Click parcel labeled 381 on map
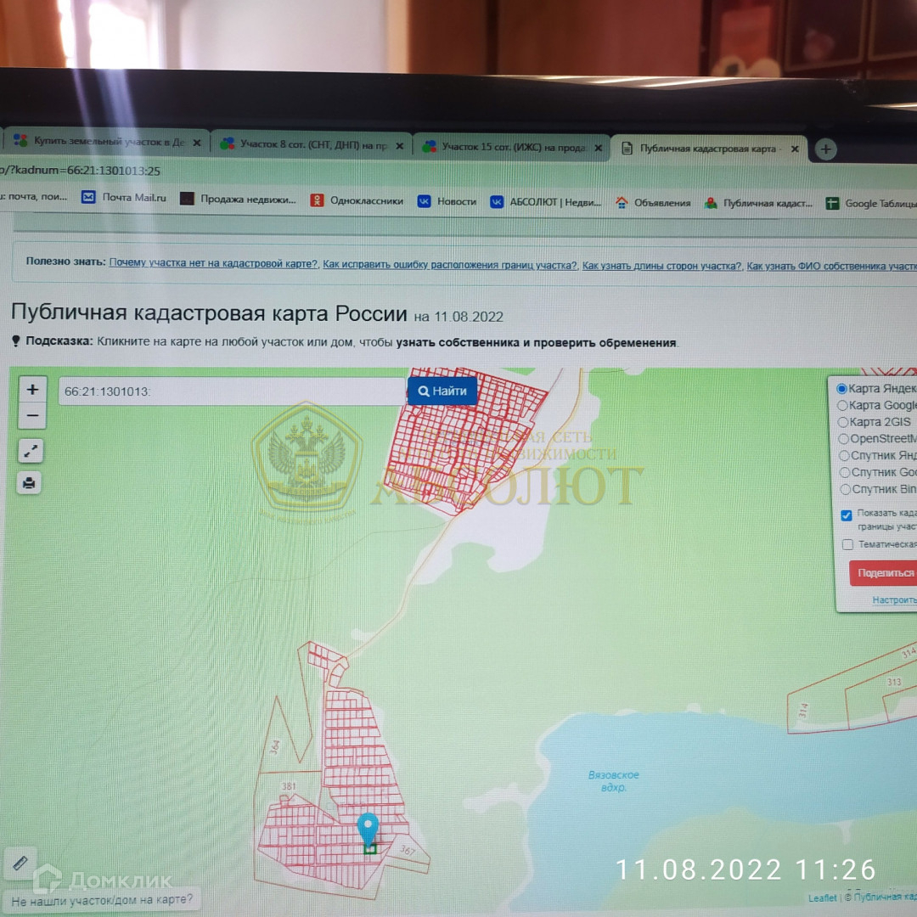917x917 pixels. coord(289,786)
